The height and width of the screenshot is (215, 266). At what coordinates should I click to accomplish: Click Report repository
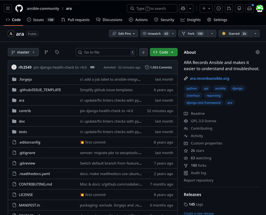199,180
